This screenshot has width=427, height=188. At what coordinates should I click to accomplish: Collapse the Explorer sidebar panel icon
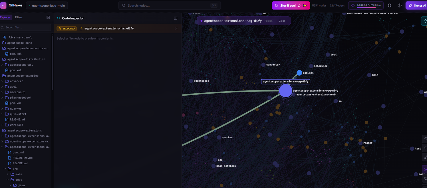(x=48, y=17)
